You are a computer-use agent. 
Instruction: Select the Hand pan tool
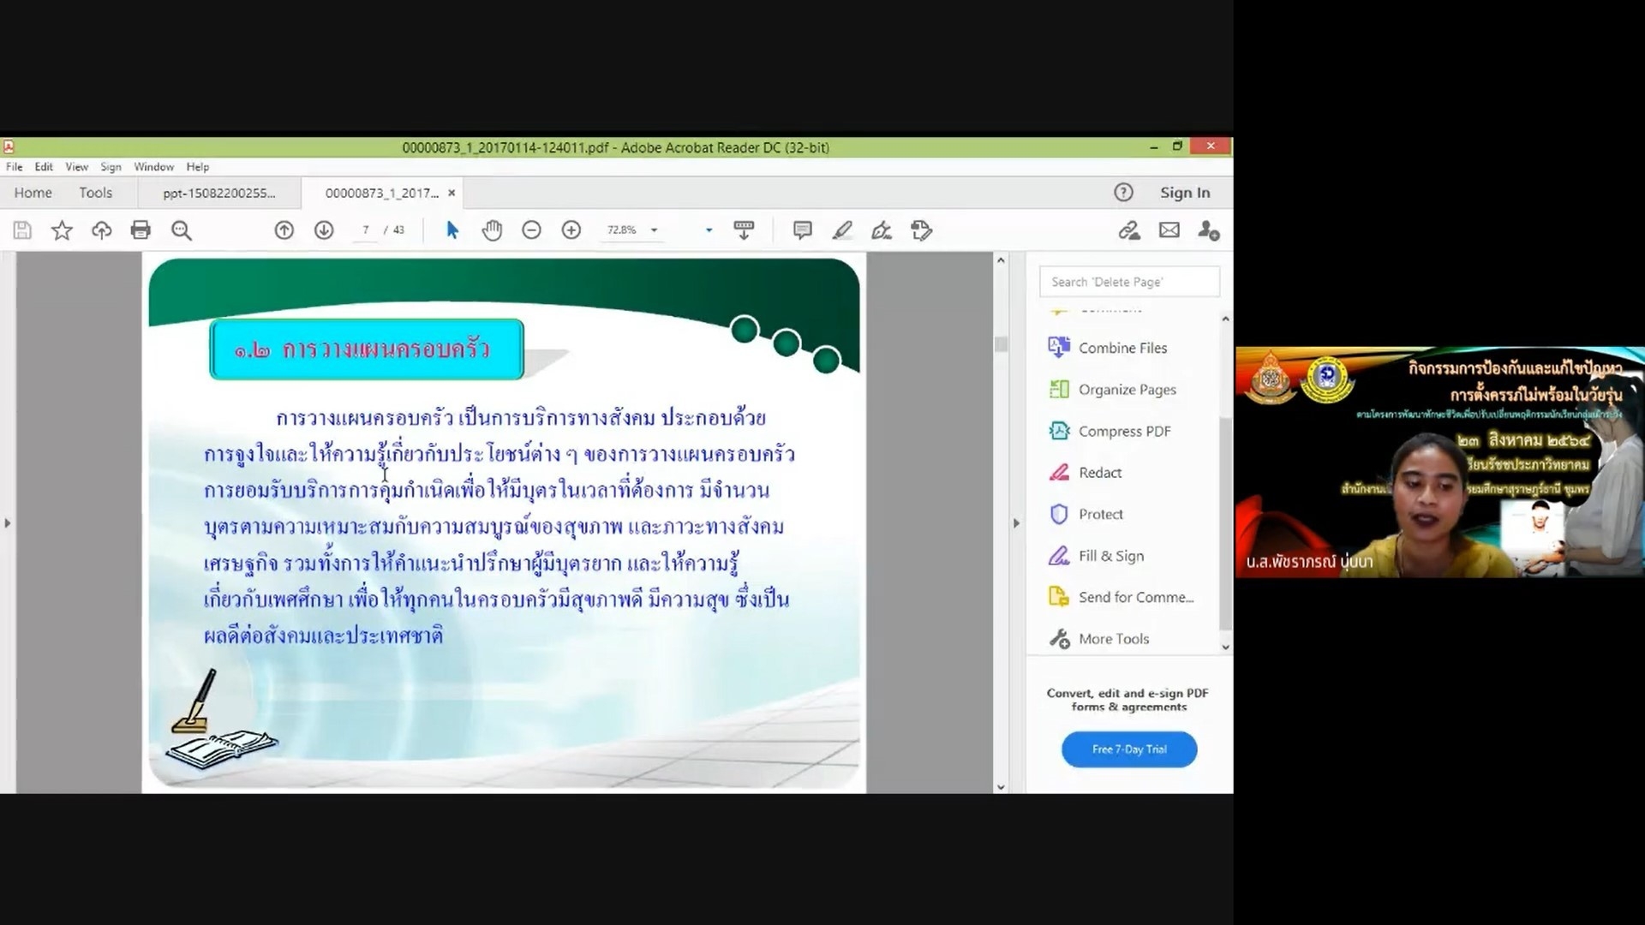pos(492,230)
